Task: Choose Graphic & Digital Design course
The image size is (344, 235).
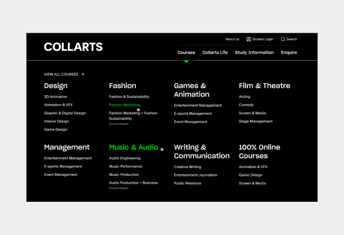Action: tap(64, 113)
